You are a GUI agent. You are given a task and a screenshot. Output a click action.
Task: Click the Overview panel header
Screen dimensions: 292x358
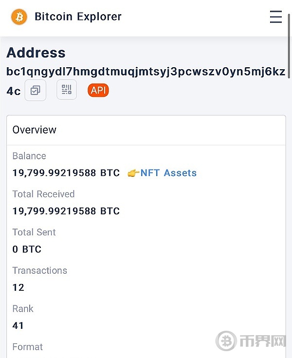tap(35, 130)
